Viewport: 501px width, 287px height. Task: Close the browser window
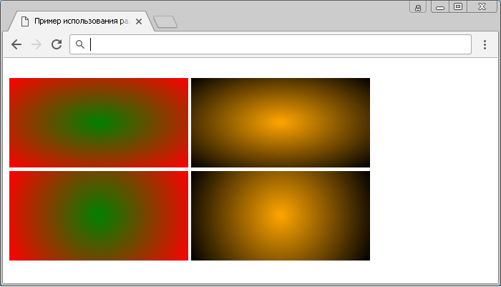(x=482, y=7)
